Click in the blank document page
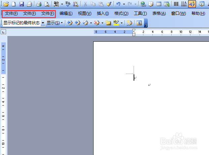This screenshot has width=209, height=155. point(151,98)
